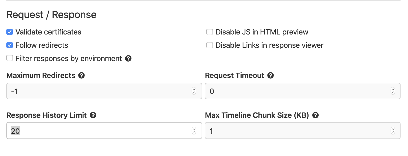Click the help icon beside Request Timeout

click(270, 75)
